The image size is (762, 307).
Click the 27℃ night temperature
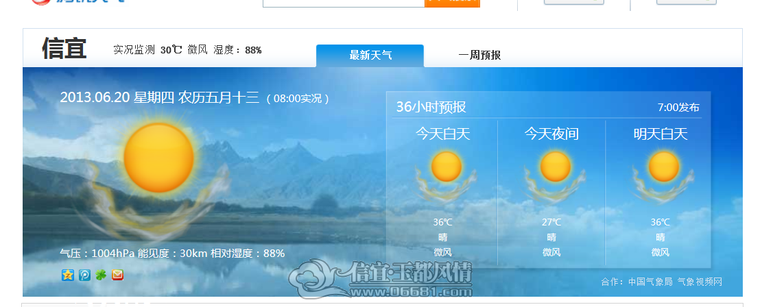[x=551, y=223]
